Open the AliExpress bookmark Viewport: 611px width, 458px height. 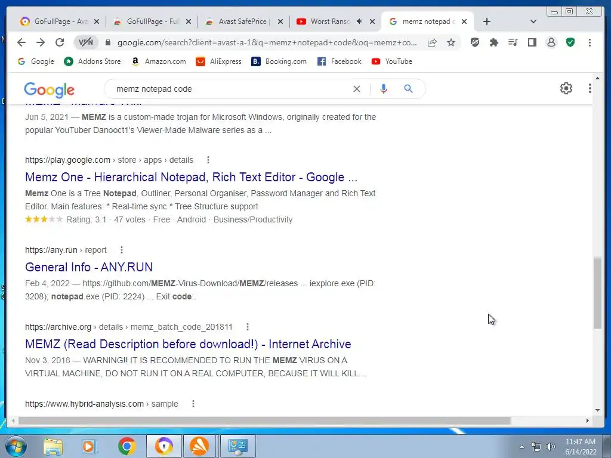tap(218, 61)
